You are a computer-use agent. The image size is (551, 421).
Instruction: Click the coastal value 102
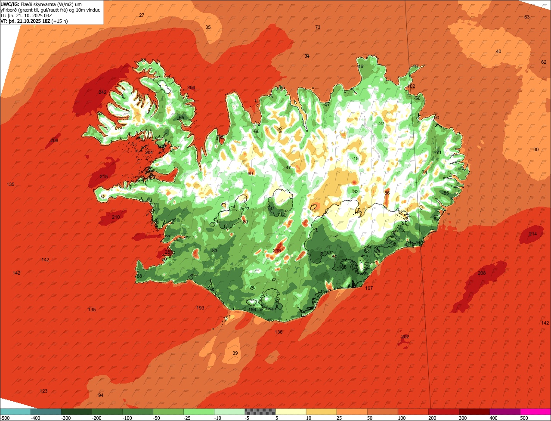point(411,86)
